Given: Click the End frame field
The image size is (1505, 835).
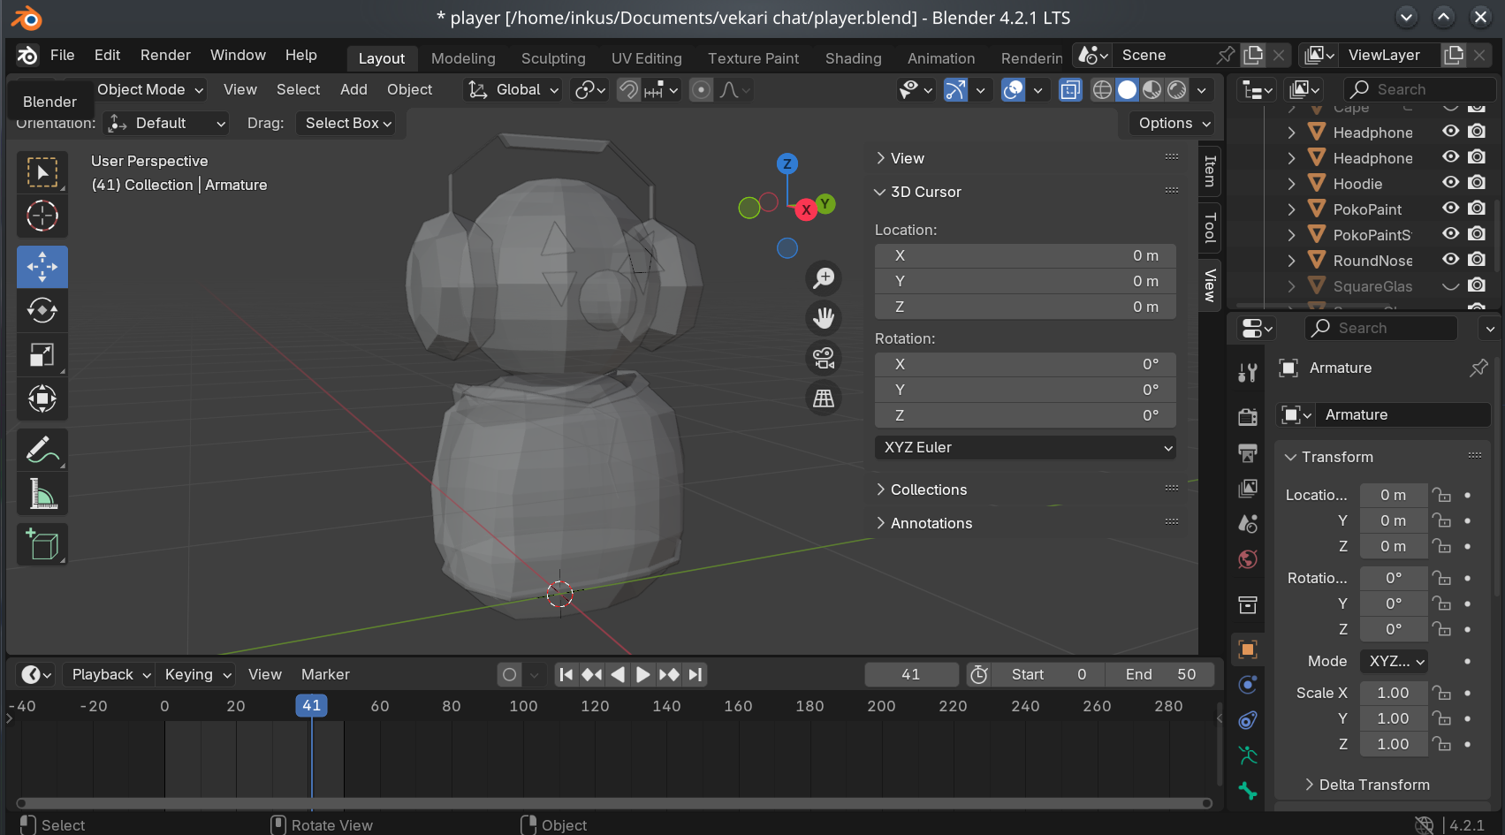Looking at the screenshot, I should pos(1159,674).
